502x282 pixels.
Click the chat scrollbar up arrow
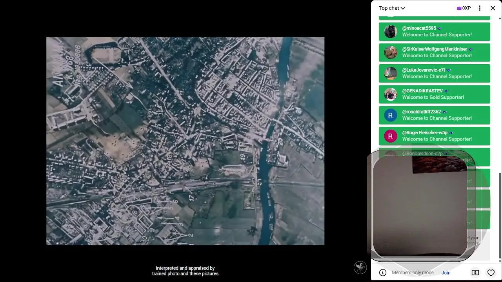coord(500,18)
